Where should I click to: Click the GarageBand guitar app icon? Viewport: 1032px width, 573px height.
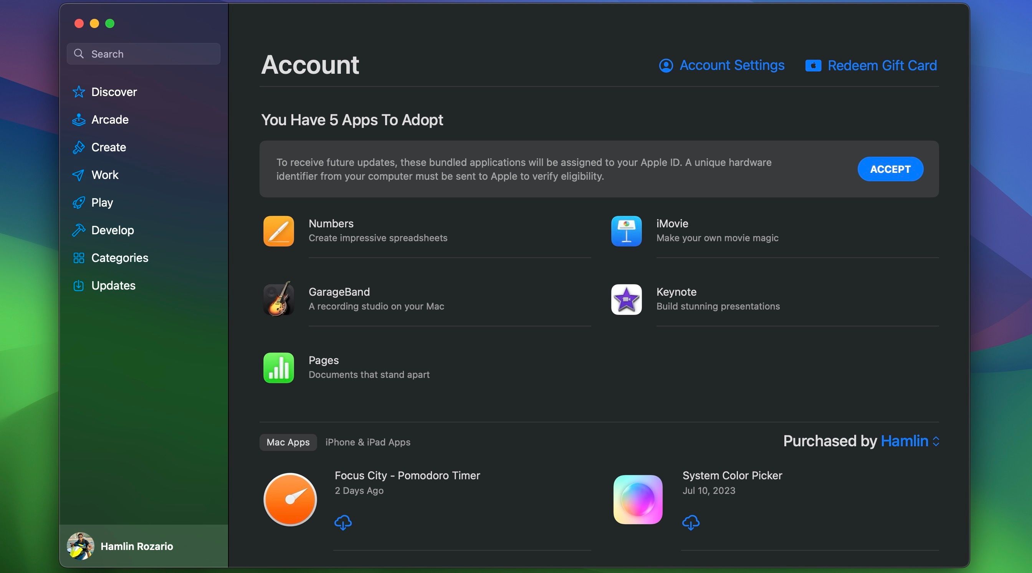coord(278,299)
